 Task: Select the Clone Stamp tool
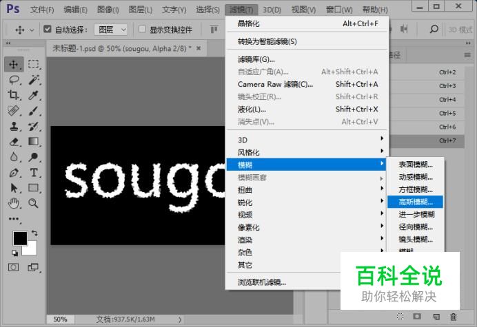[x=14, y=126]
